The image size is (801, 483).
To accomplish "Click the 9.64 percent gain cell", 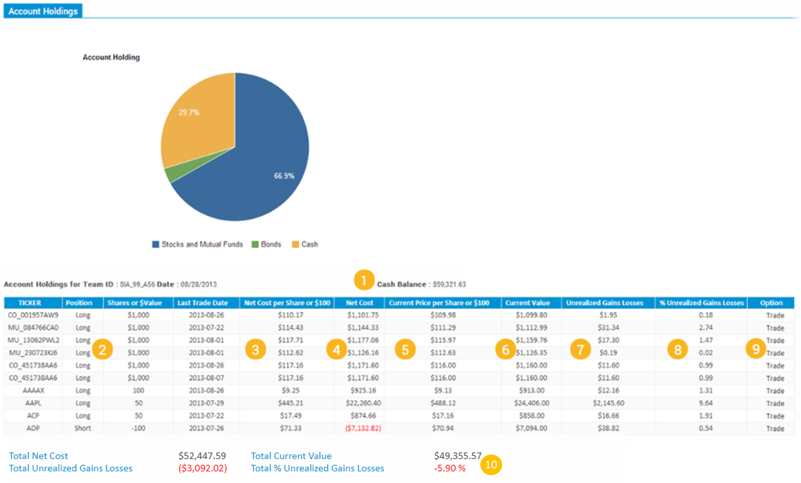I will (705, 403).
